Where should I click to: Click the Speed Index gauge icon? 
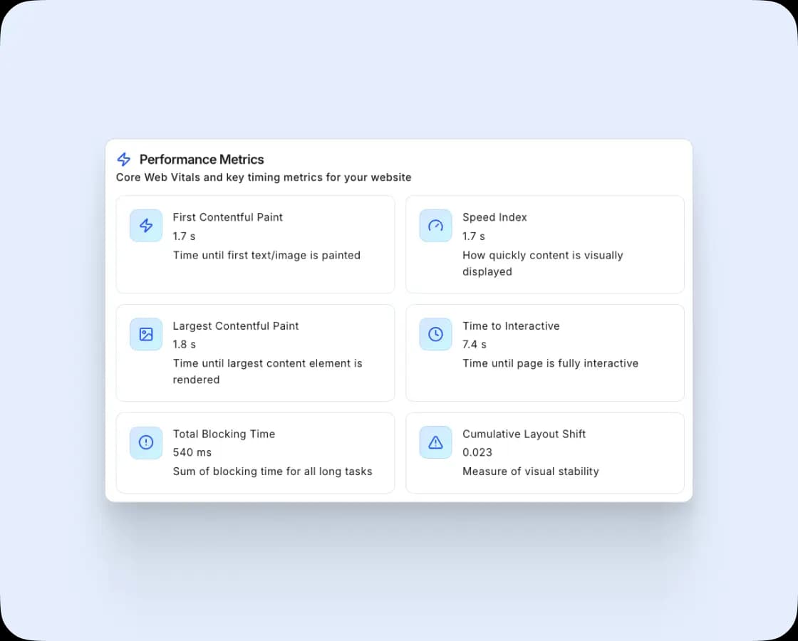(435, 226)
